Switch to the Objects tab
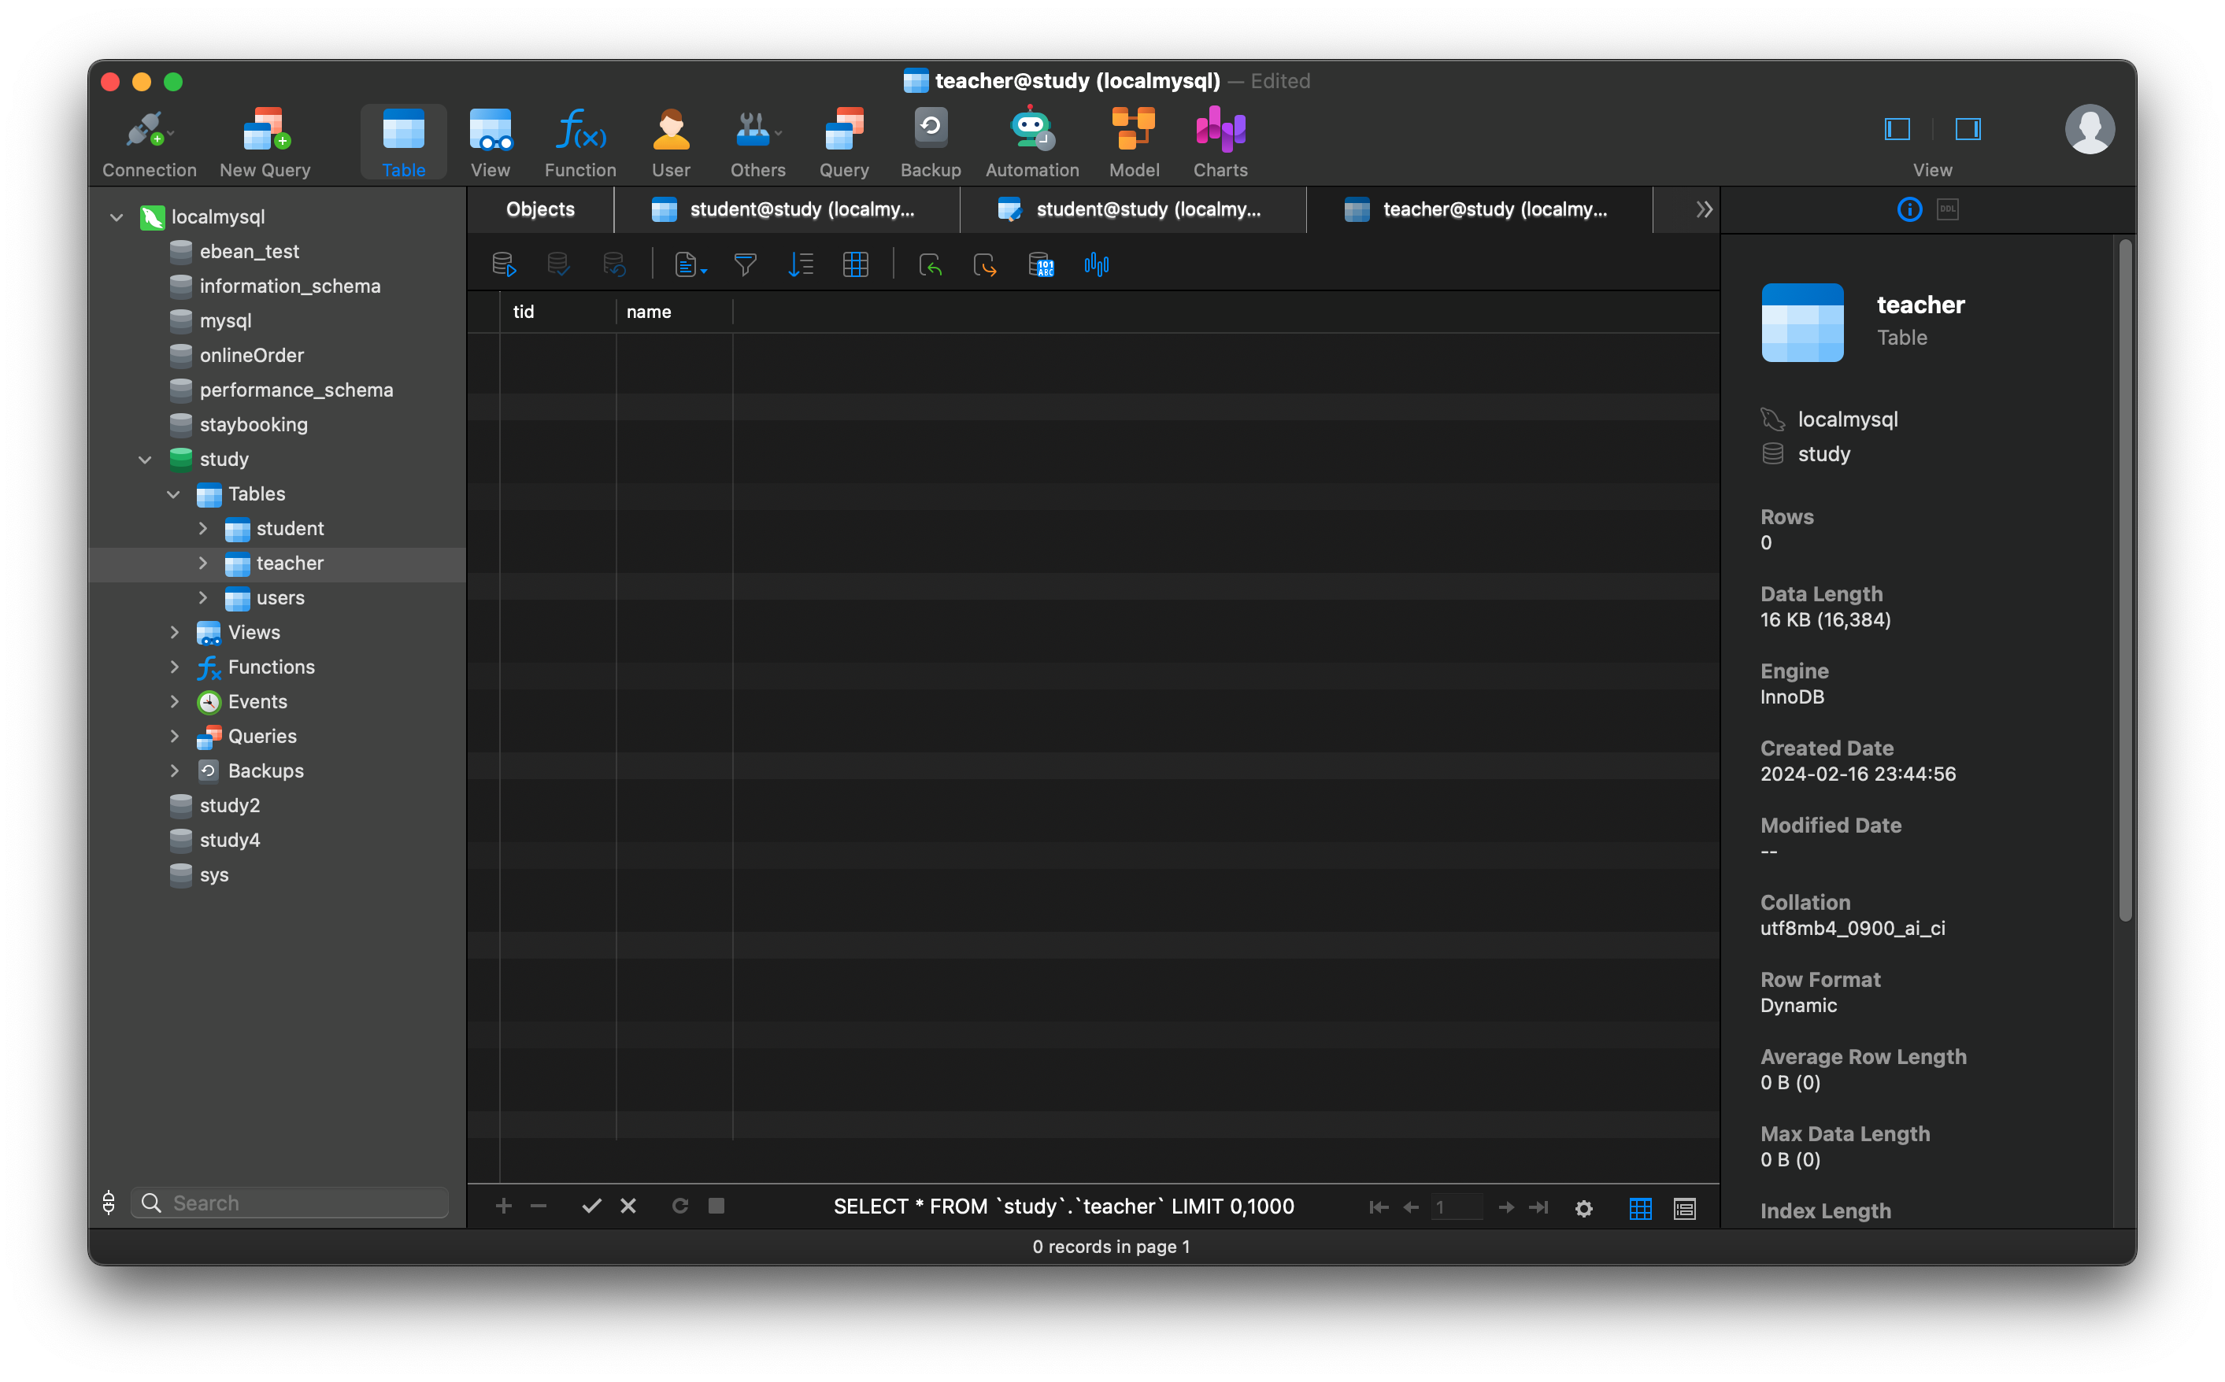This screenshot has width=2225, height=1382. 539,209
